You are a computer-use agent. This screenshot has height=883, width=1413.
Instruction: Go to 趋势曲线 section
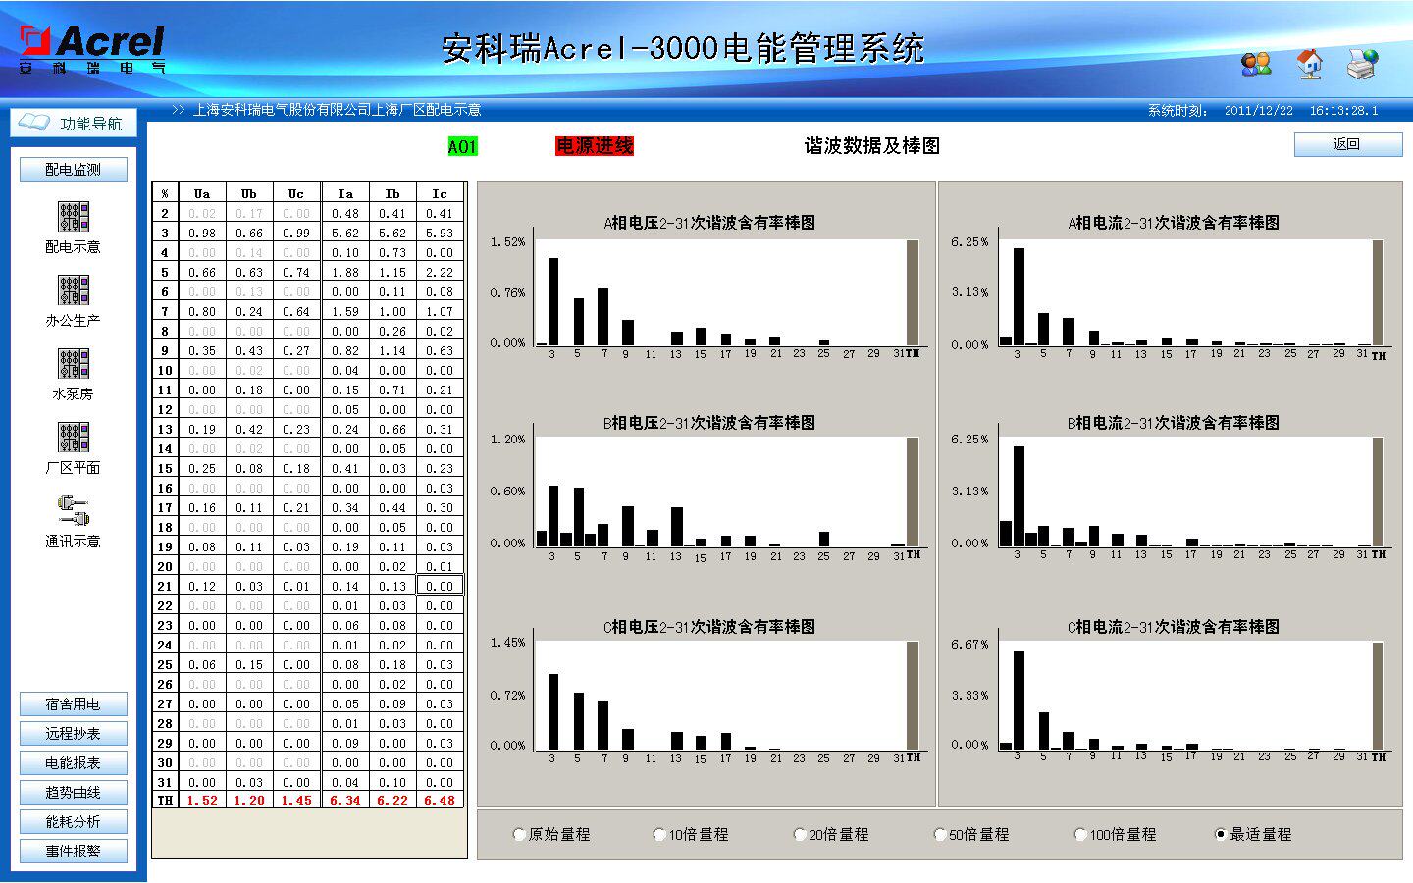point(74,793)
